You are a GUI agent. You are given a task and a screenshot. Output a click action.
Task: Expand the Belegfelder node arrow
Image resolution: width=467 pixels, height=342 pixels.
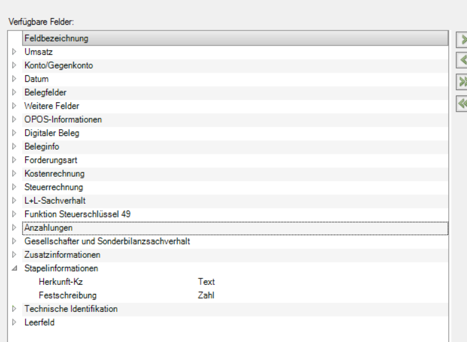(14, 93)
